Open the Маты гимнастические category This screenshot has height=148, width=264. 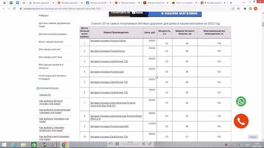[x=51, y=42]
